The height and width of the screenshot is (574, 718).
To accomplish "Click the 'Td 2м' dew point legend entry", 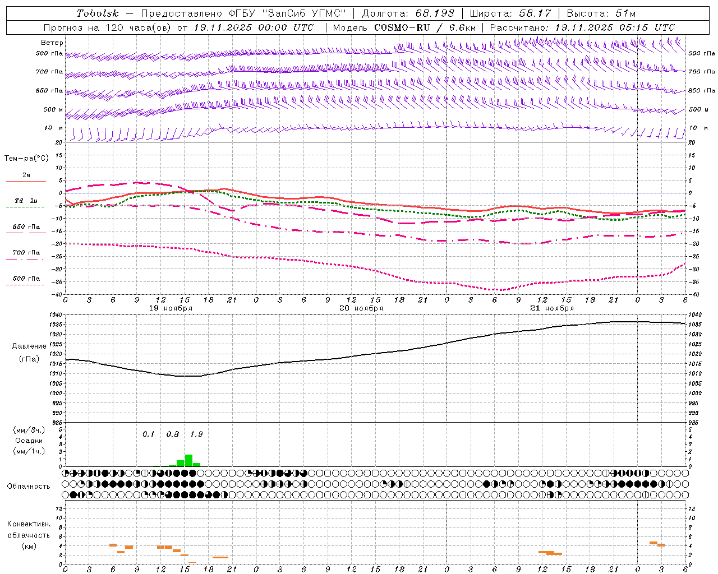I will [x=26, y=201].
